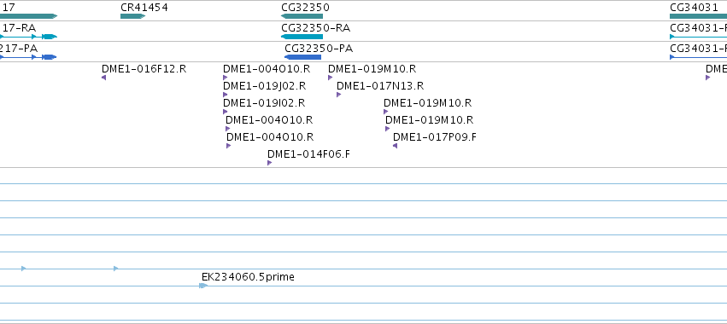Image resolution: width=727 pixels, height=324 pixels.
Task: Click the DME1-019I02.R arrowhead marker
Action: click(x=226, y=112)
